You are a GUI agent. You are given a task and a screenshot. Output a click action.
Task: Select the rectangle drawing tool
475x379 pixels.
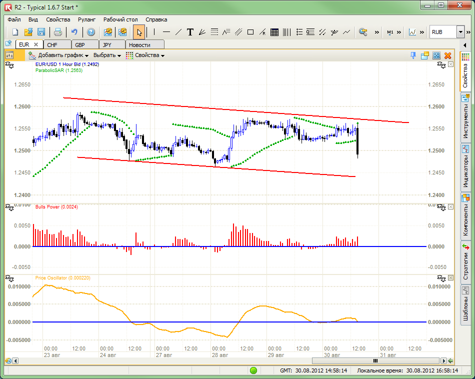tap(250, 32)
